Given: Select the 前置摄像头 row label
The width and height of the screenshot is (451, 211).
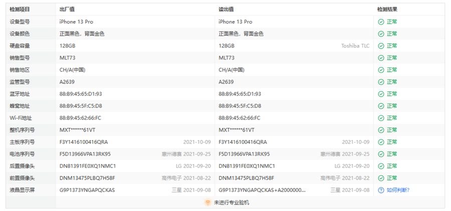Looking at the screenshot, I should point(22,178).
